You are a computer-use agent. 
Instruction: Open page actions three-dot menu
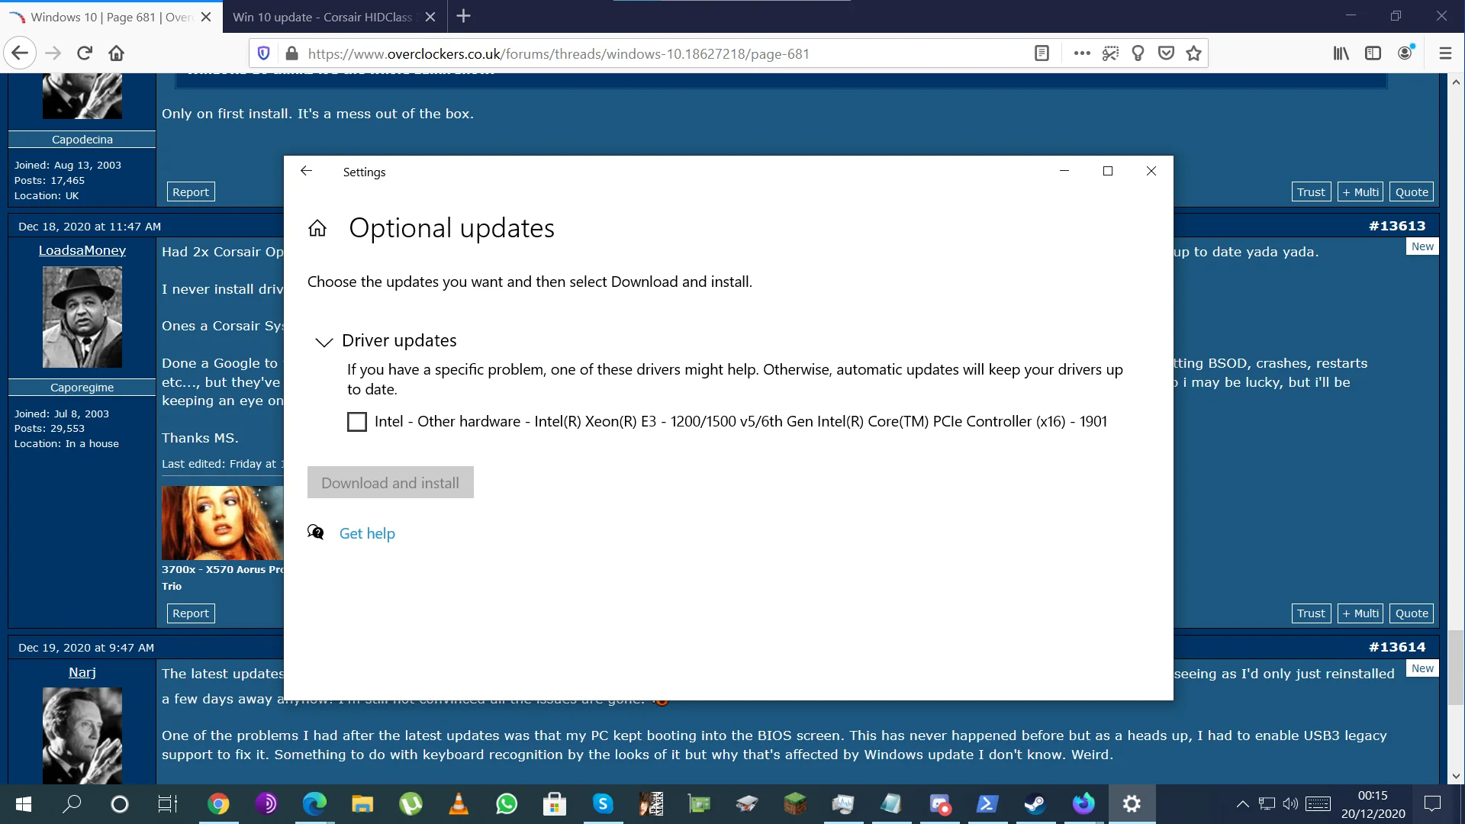pos(1082,53)
